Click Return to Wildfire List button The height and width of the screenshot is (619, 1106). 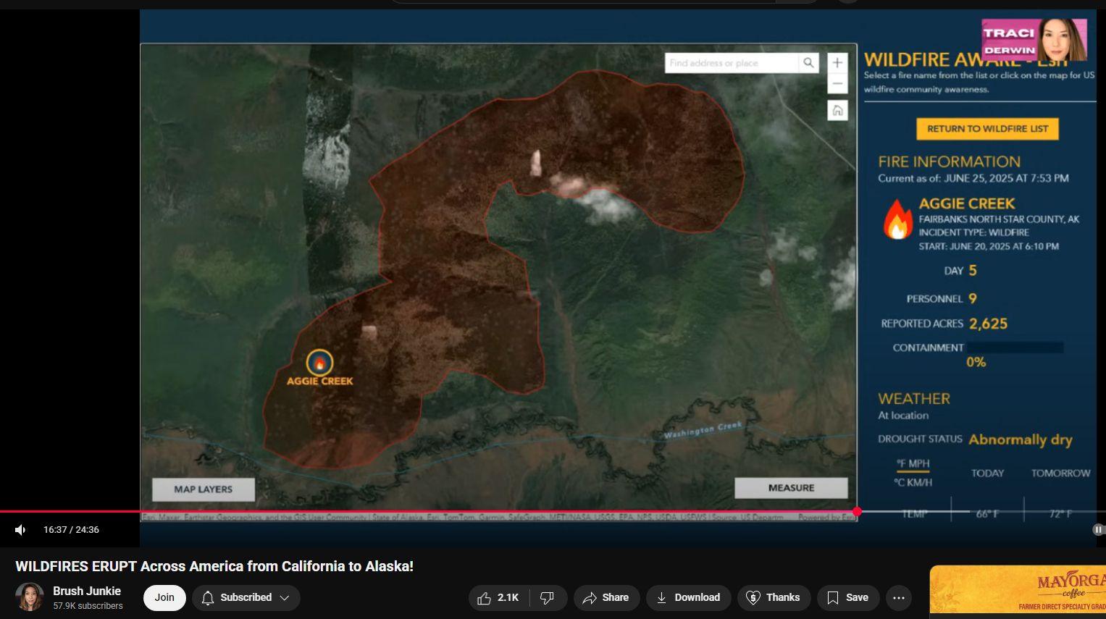coord(987,129)
